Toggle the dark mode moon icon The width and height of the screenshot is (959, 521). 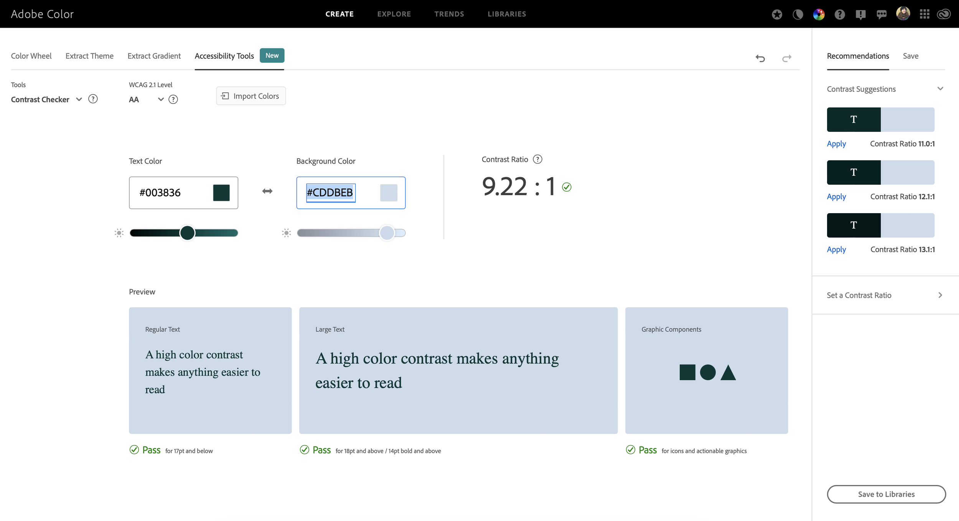(798, 14)
